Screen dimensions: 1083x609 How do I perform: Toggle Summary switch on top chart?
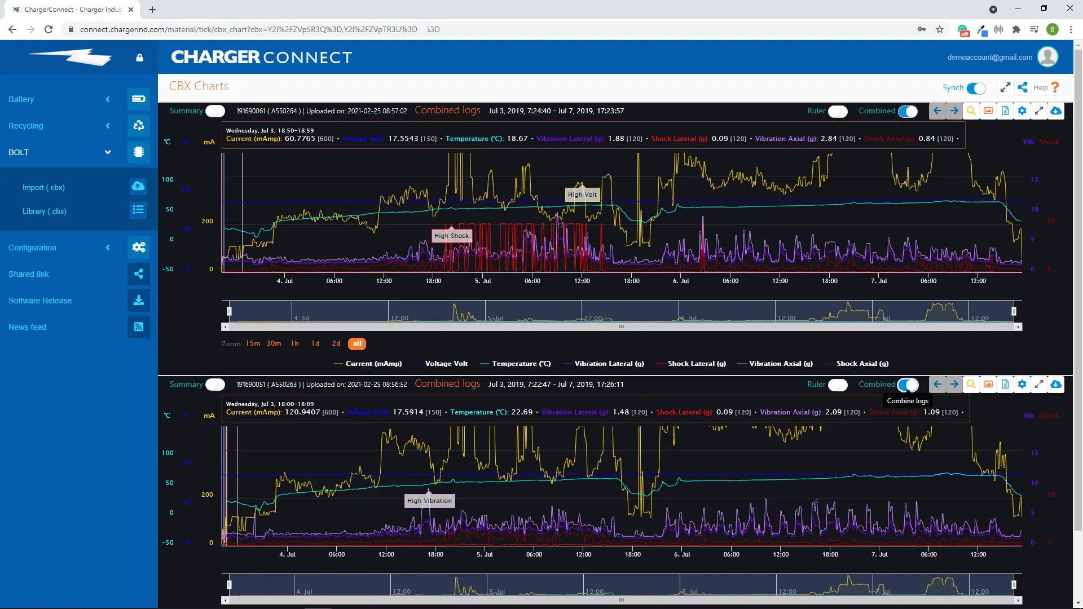point(215,111)
